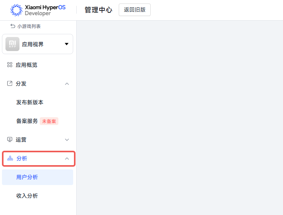Expand the 运营 section chevron
Screen dimensions: 283x215
(67, 140)
